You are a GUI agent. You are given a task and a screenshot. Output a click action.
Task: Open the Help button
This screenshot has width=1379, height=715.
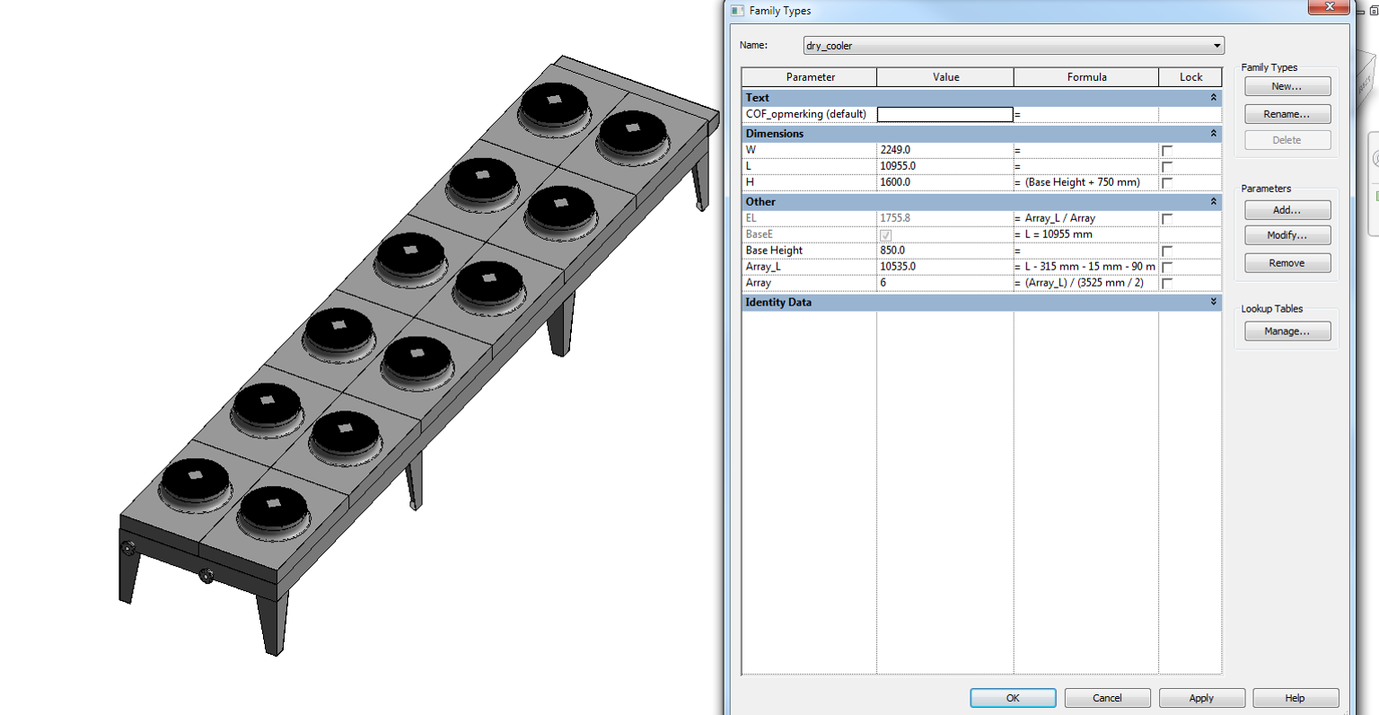pos(1296,698)
